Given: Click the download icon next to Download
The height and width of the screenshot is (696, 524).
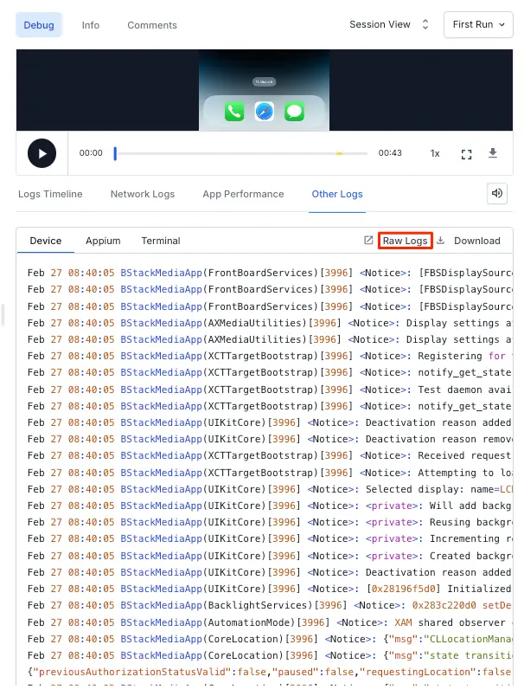Looking at the screenshot, I should [x=440, y=241].
